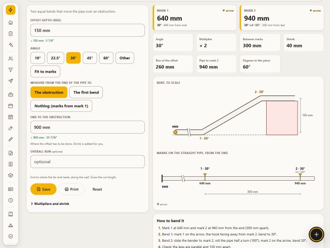Click the Multiplier × 2 tile

[x=216, y=43]
